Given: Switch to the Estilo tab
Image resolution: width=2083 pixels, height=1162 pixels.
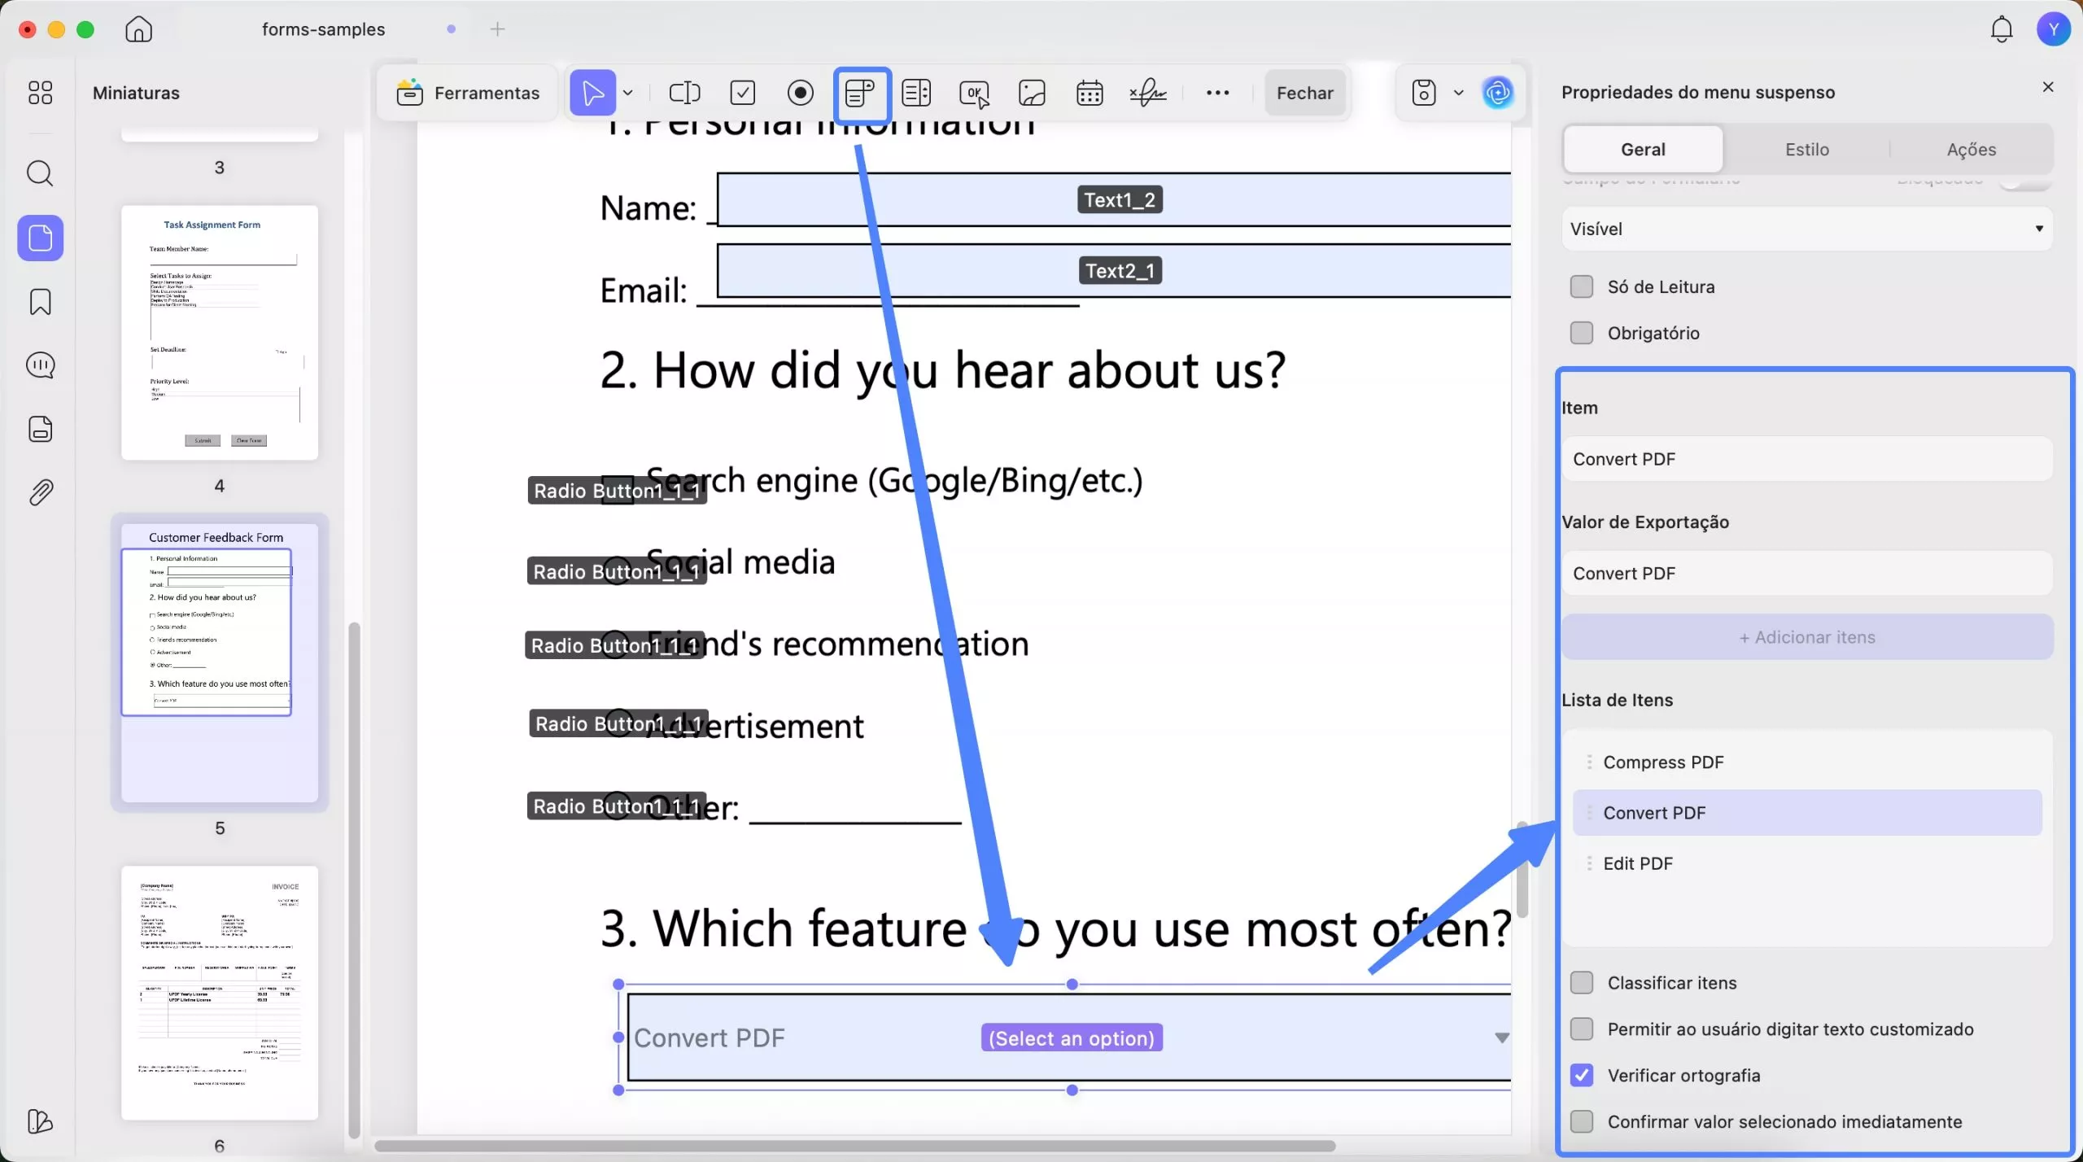Looking at the screenshot, I should point(1806,150).
